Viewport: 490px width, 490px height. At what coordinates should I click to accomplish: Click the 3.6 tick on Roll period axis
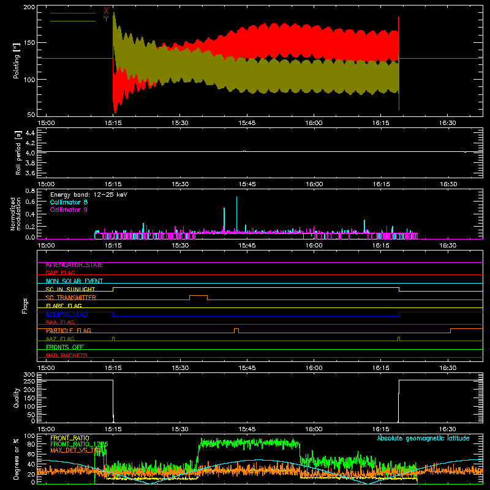[30, 173]
